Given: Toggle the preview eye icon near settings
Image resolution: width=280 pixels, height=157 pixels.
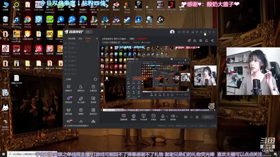Looking at the screenshot, I should (191, 117).
